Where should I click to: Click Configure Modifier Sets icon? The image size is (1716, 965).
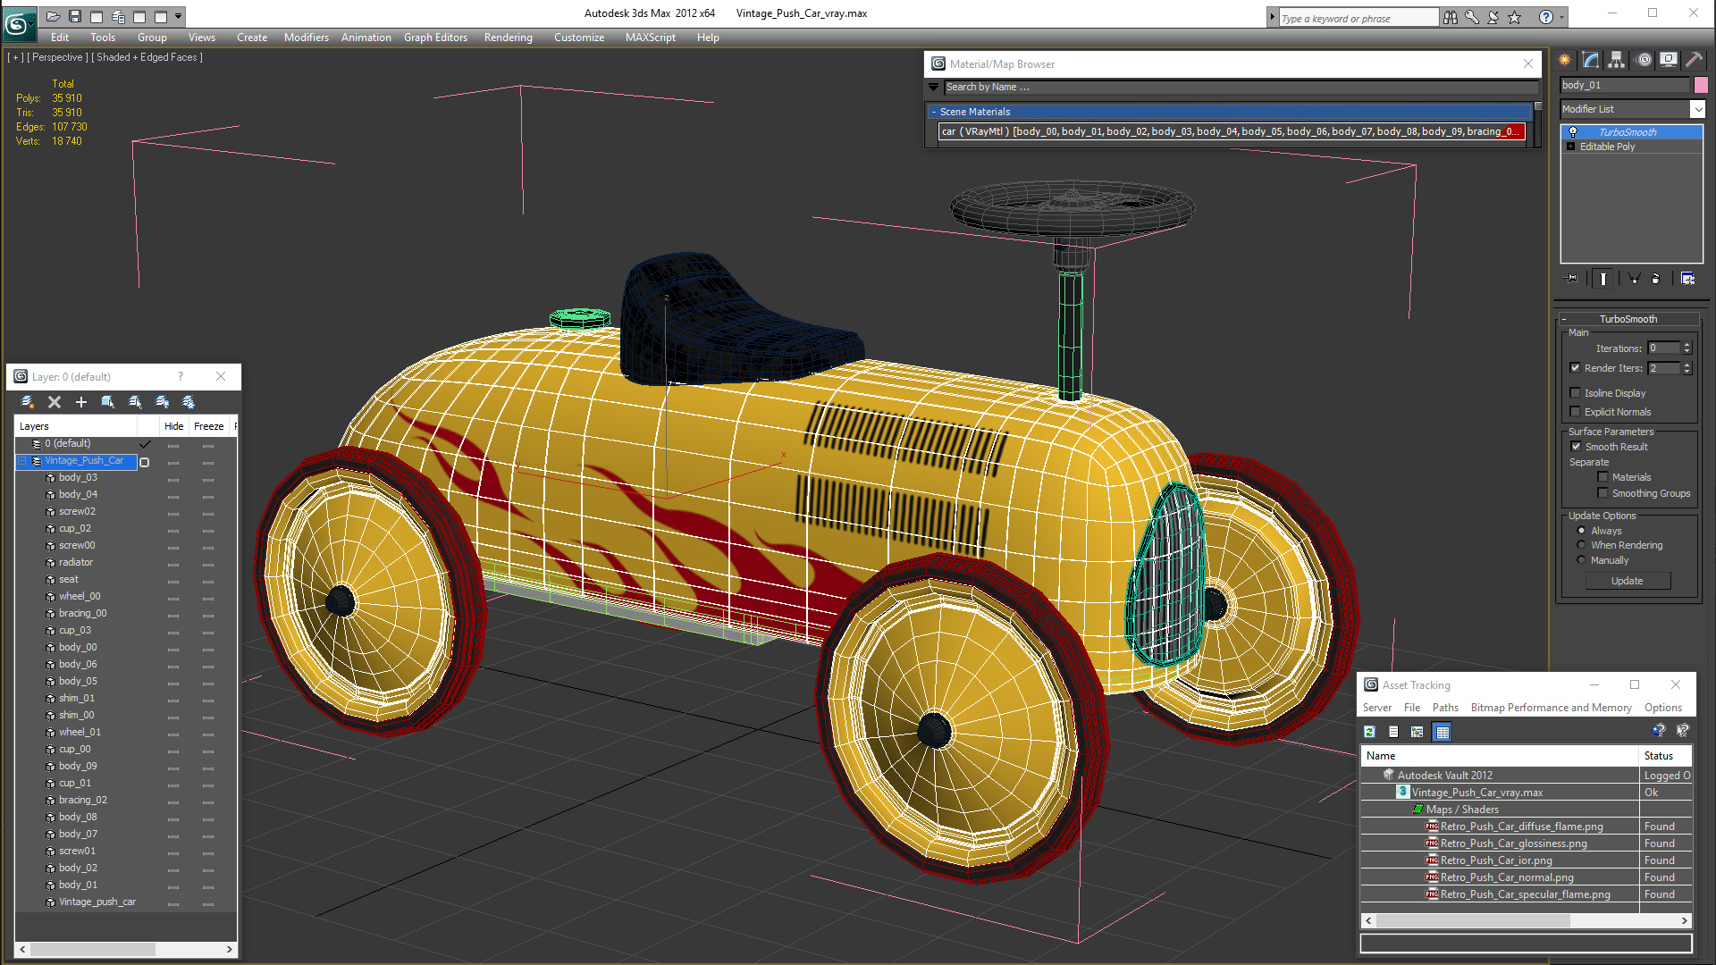[x=1687, y=279]
